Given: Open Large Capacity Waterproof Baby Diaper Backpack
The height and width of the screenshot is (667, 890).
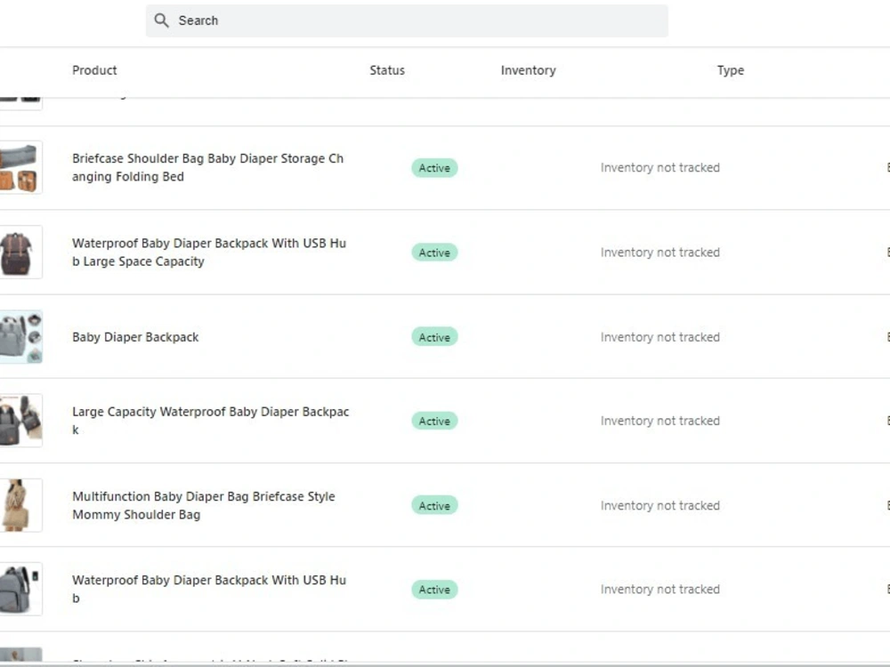Looking at the screenshot, I should 211,421.
